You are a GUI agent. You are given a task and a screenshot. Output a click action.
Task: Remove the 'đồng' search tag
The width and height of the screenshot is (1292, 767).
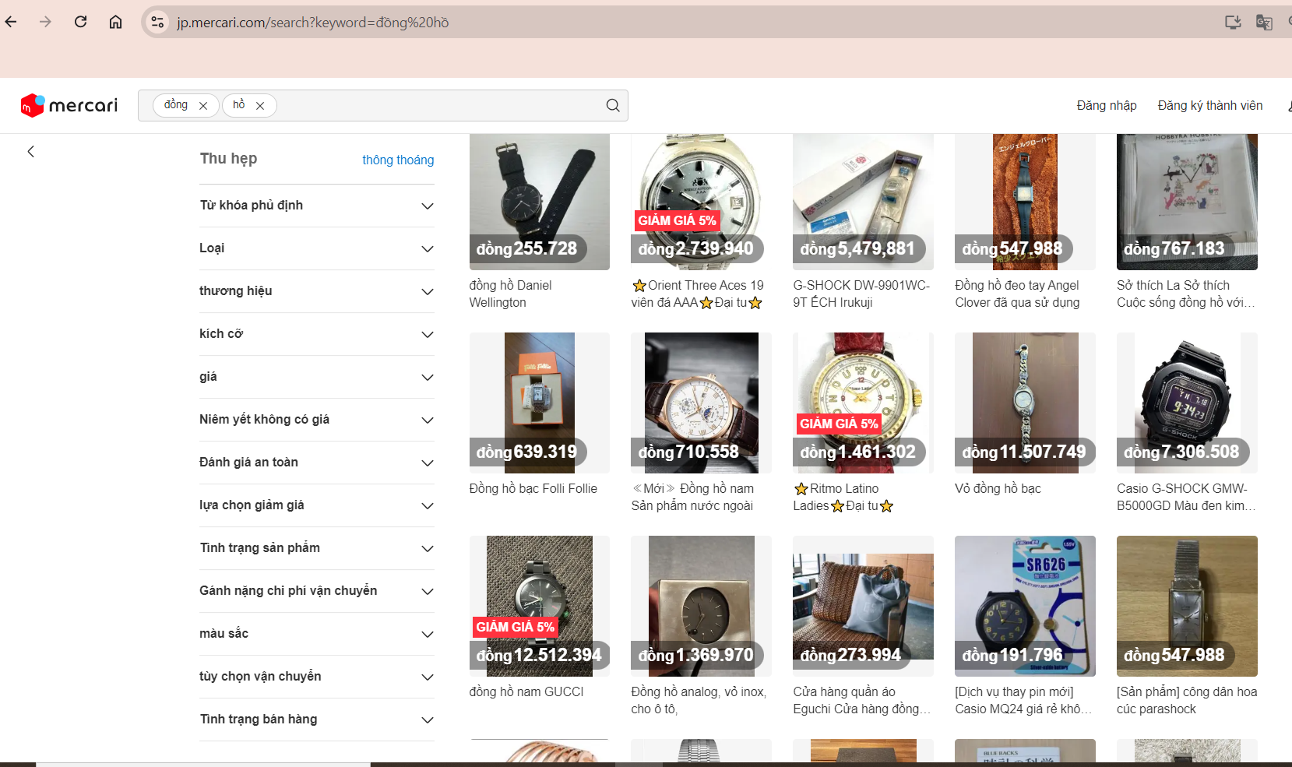tap(203, 106)
